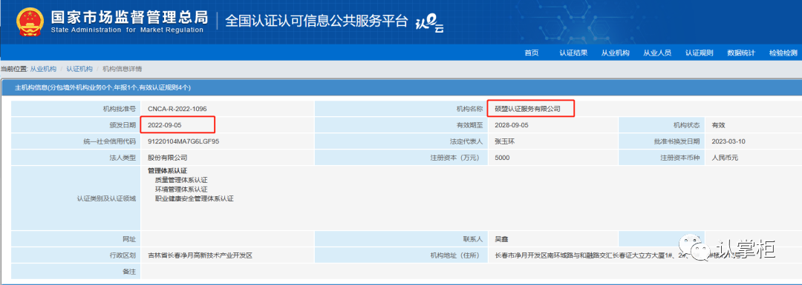This screenshot has width=802, height=285.
Task: Click registered capital value 5000
Action: coord(502,158)
